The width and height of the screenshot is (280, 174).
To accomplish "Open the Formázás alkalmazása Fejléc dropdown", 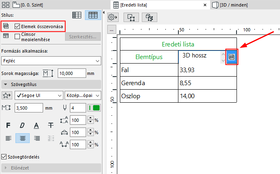I will click(x=51, y=61).
